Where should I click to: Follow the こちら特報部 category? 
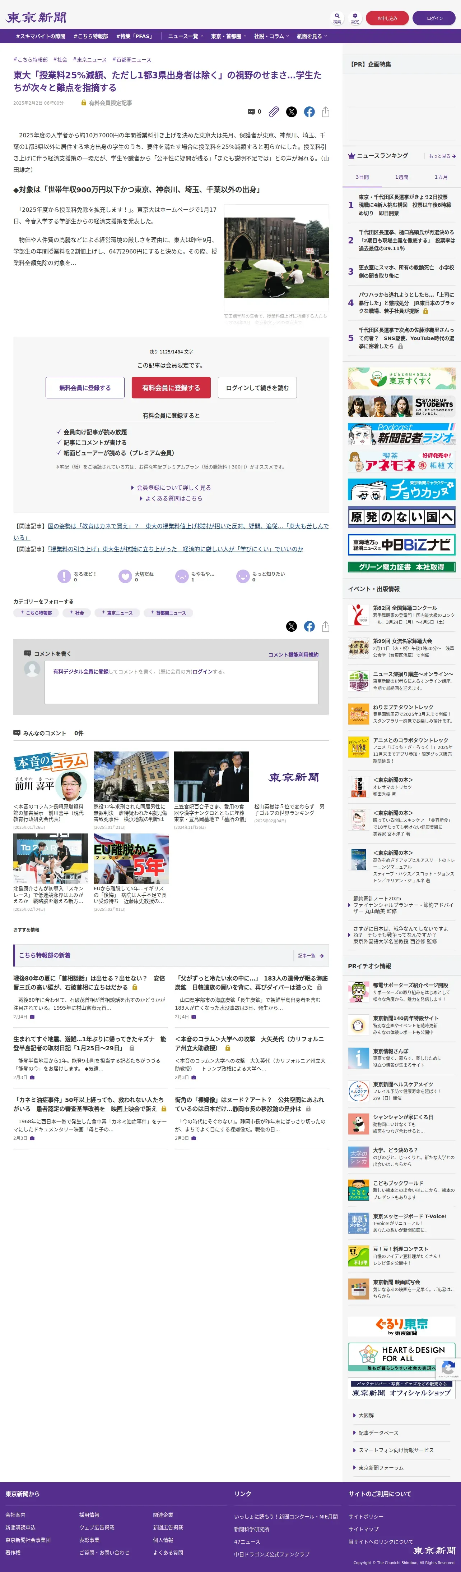[x=37, y=613]
